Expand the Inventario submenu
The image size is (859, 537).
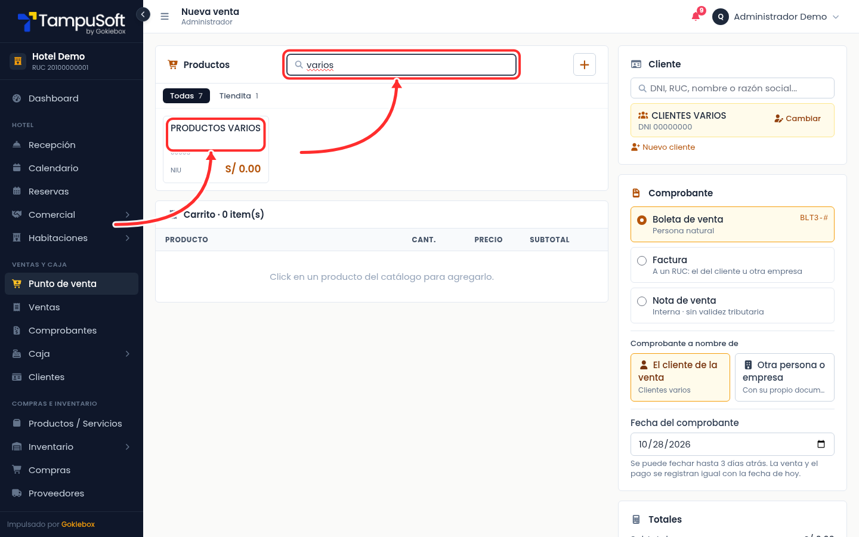coord(72,447)
